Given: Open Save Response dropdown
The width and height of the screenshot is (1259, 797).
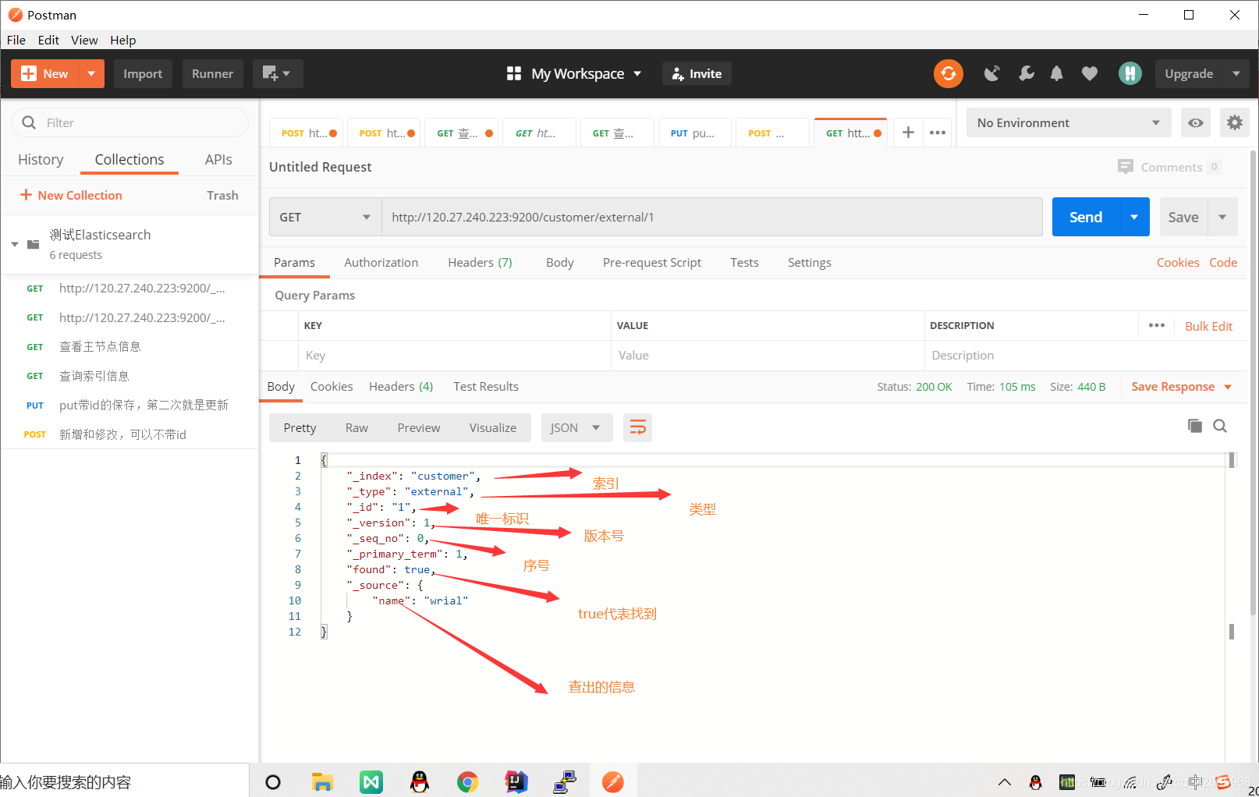Looking at the screenshot, I should [1182, 387].
